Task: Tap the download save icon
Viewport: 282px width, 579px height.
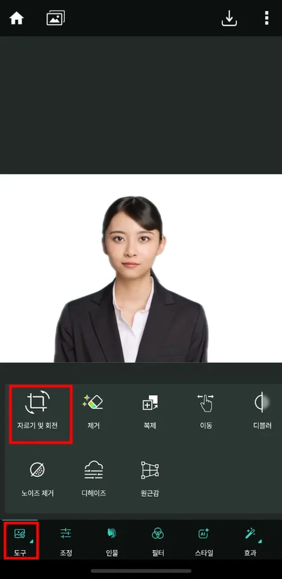Action: pos(229,18)
